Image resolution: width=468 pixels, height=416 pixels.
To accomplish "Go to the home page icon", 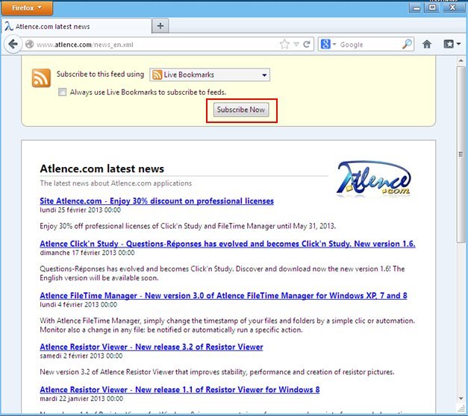I will click(427, 45).
